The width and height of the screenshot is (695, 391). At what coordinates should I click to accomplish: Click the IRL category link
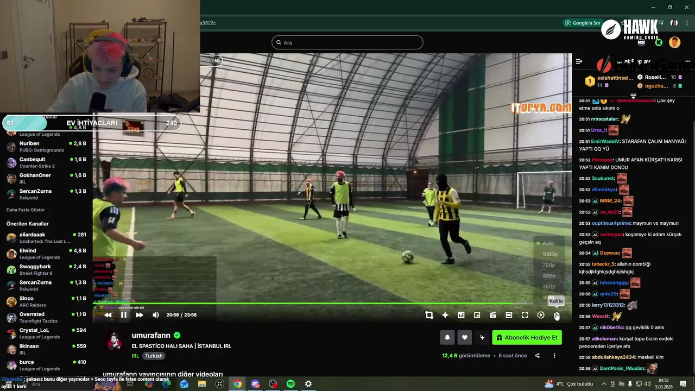pos(135,356)
